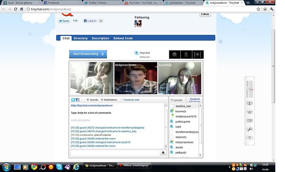
Task: Open the facebook friends tab in user list
Action: pos(194,100)
